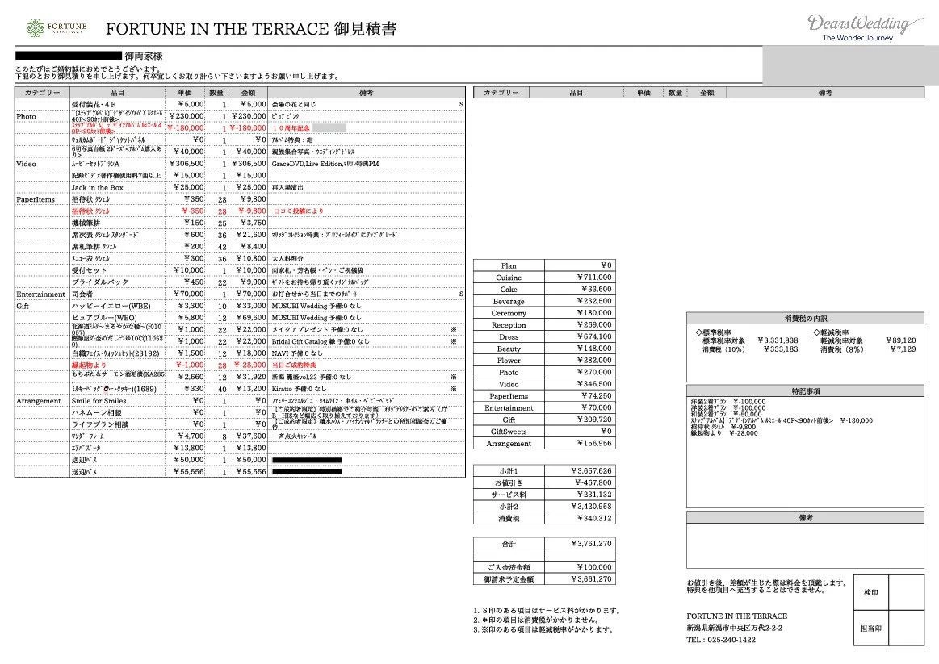Viewport: 939px width, 664px height.
Task: Click the address '新潟県新潟市中央区万代2-2-2'
Action: (x=734, y=629)
